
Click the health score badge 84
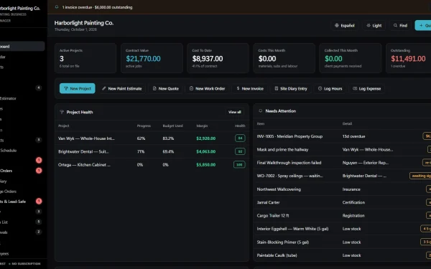pyautogui.click(x=240, y=138)
